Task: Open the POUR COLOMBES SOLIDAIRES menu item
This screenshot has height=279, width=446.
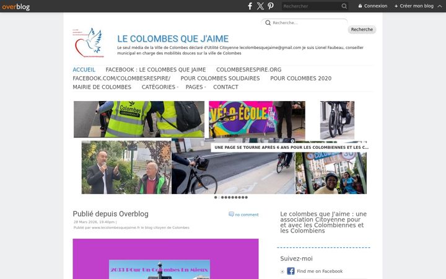Action: pyautogui.click(x=220, y=78)
